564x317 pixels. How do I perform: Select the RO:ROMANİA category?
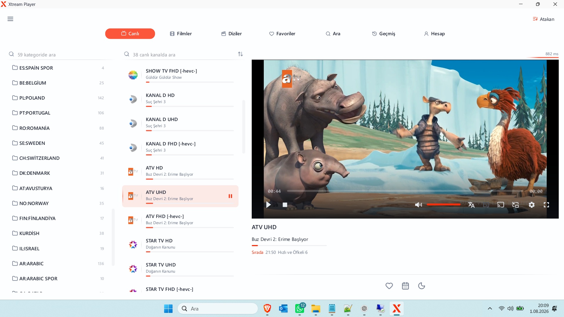click(58, 128)
